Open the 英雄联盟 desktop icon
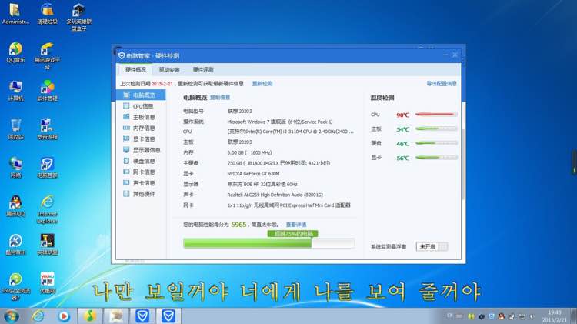The image size is (577, 324). [x=47, y=245]
